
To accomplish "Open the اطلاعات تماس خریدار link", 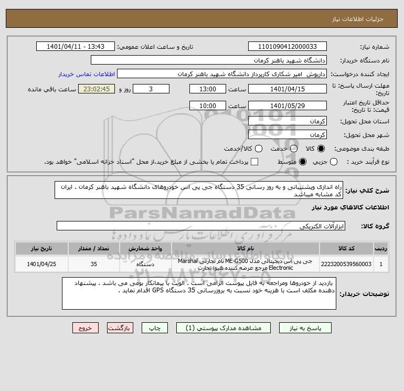I will click(x=87, y=74).
